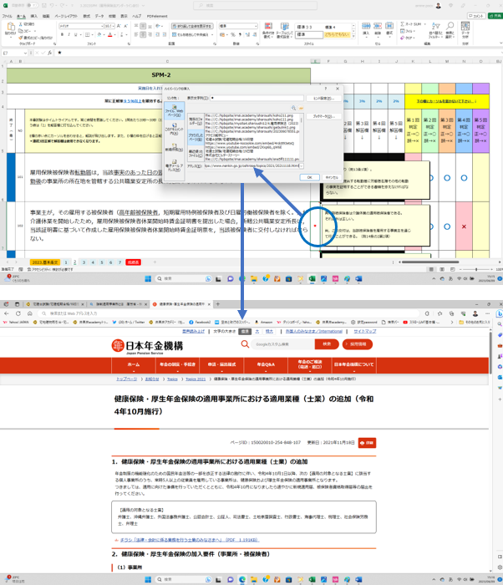Expand the cell styles gallery

[353, 37]
